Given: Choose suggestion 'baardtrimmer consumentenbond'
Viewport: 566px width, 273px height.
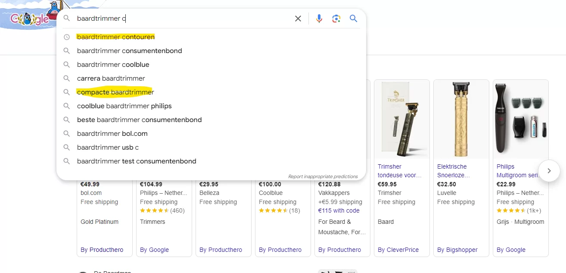Looking at the screenshot, I should [211, 51].
